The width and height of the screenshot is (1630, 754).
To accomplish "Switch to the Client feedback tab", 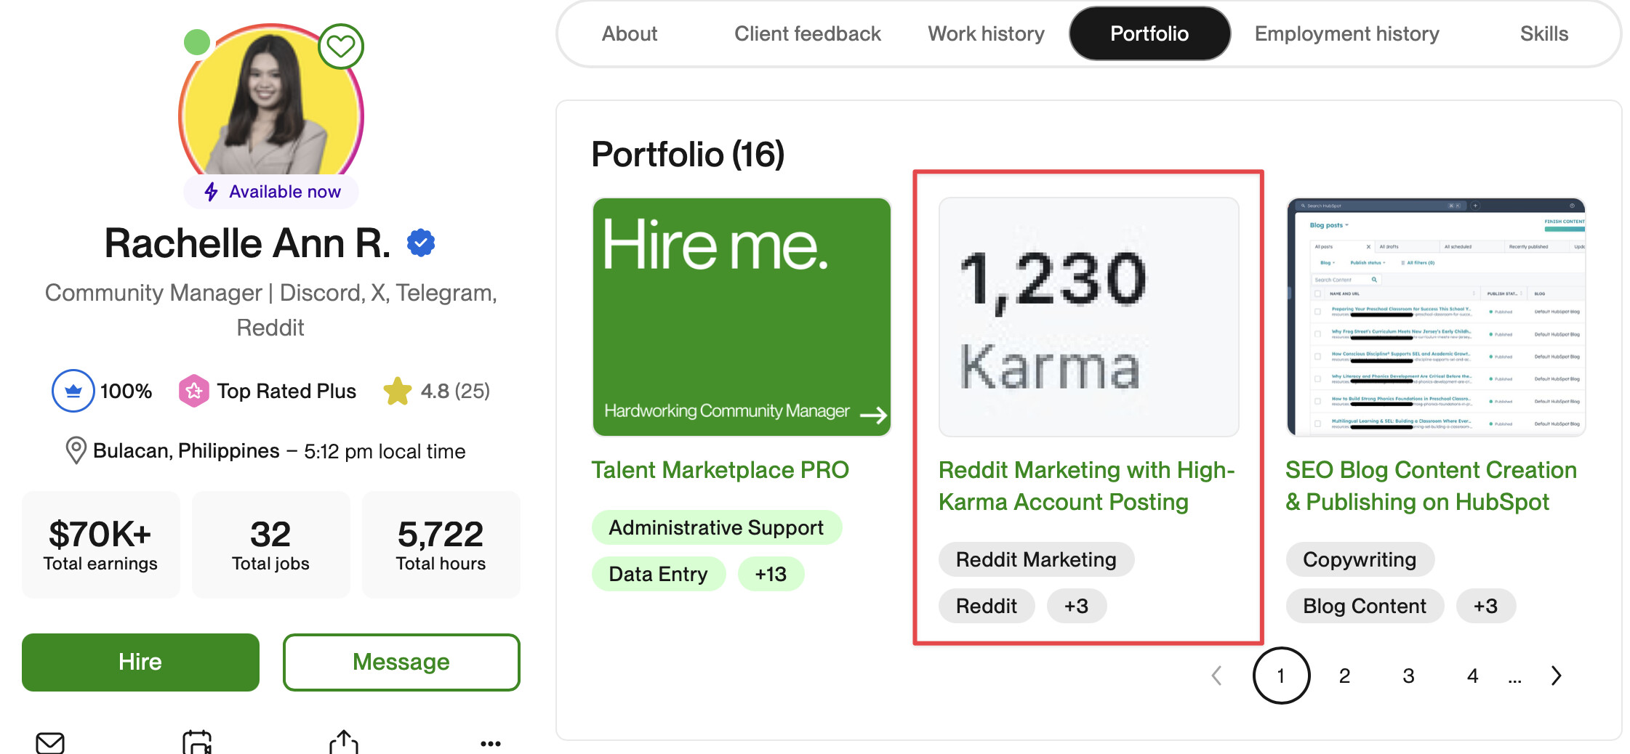I will 807,33.
